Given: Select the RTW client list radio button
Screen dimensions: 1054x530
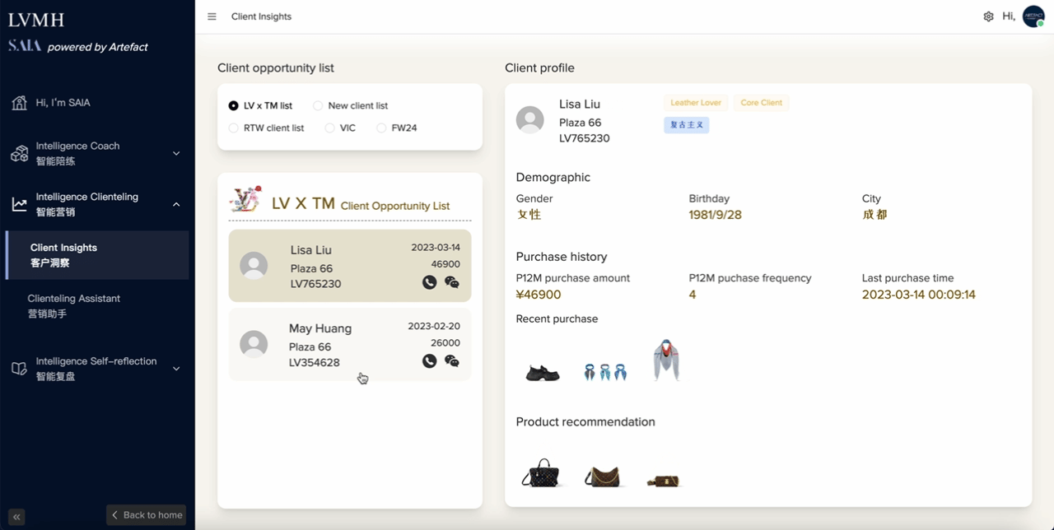Looking at the screenshot, I should coord(234,128).
